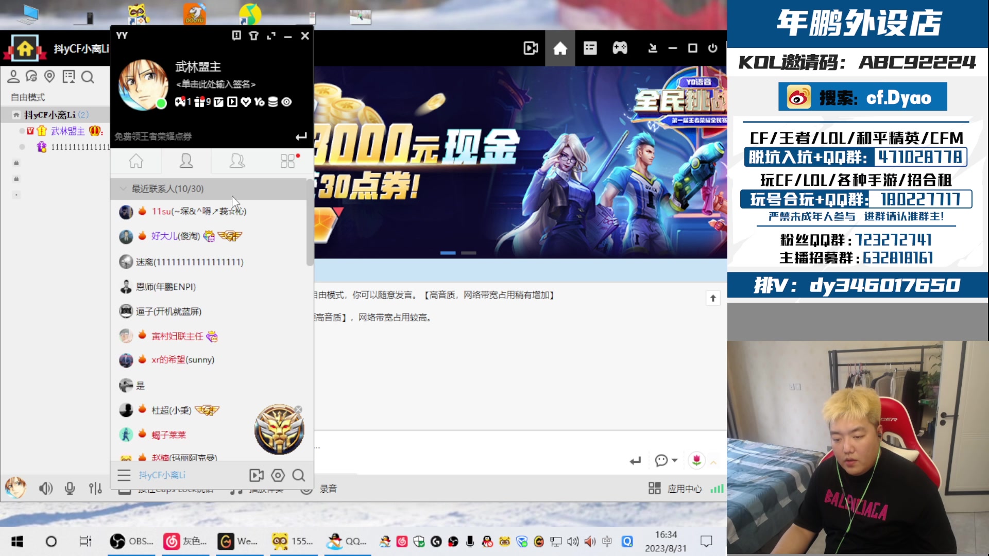The height and width of the screenshot is (556, 989).
Task: Open the game controller icon under 武林盟主 profile
Action: 180,102
